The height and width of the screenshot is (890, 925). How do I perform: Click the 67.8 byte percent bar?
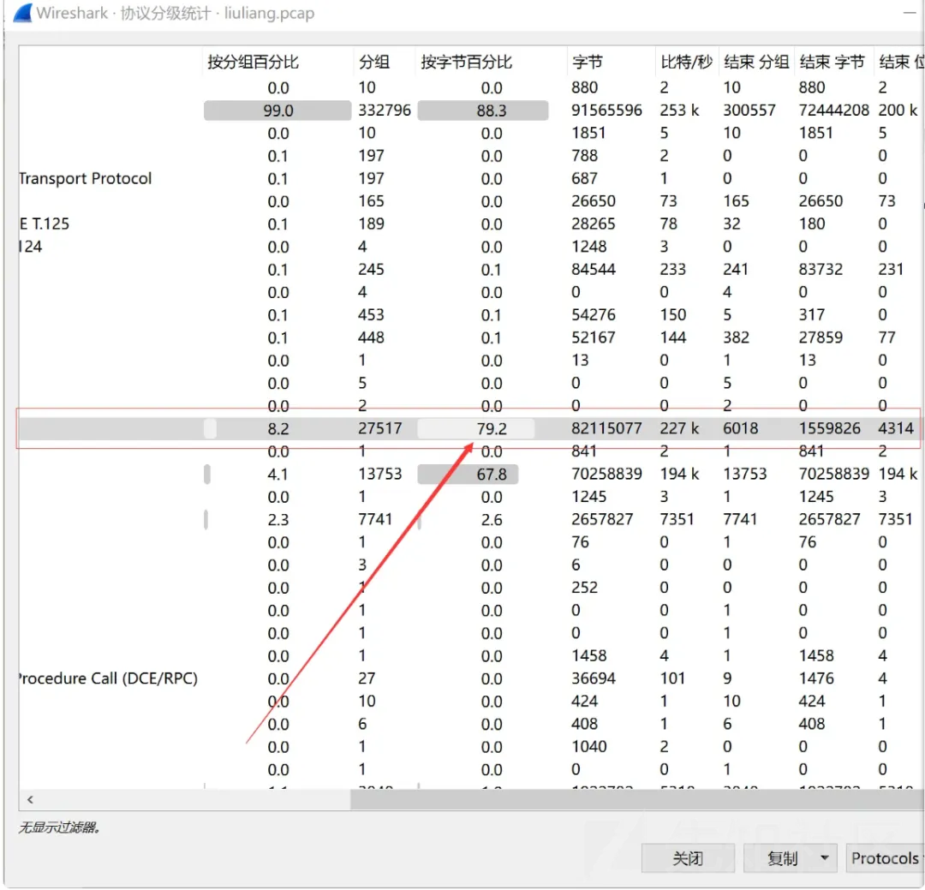point(468,474)
